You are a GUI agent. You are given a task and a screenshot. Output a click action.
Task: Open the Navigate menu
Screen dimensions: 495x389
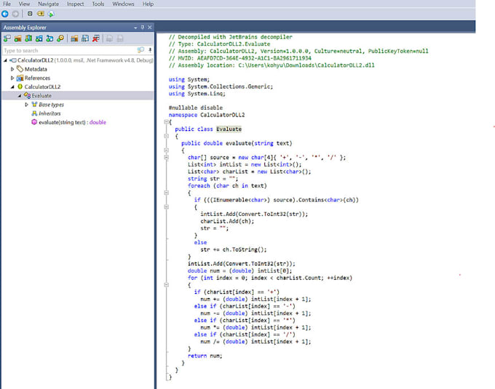pos(48,4)
